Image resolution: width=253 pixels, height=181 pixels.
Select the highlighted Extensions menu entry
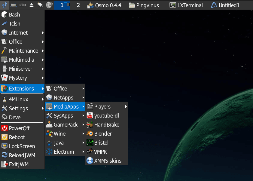point(22,89)
